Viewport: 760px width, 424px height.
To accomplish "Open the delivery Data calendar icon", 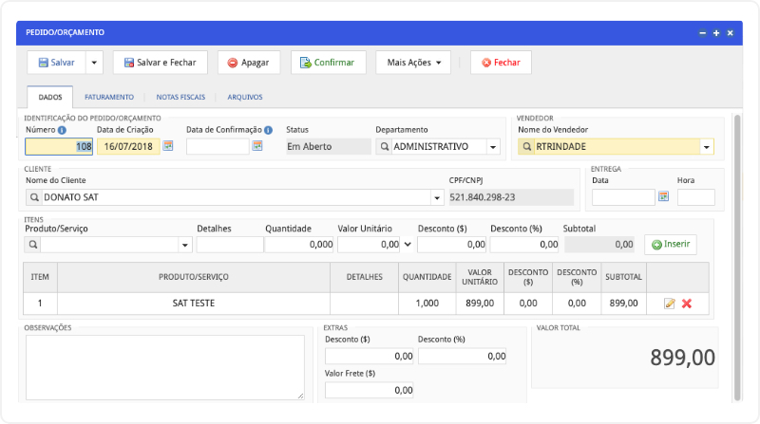I will click(663, 196).
